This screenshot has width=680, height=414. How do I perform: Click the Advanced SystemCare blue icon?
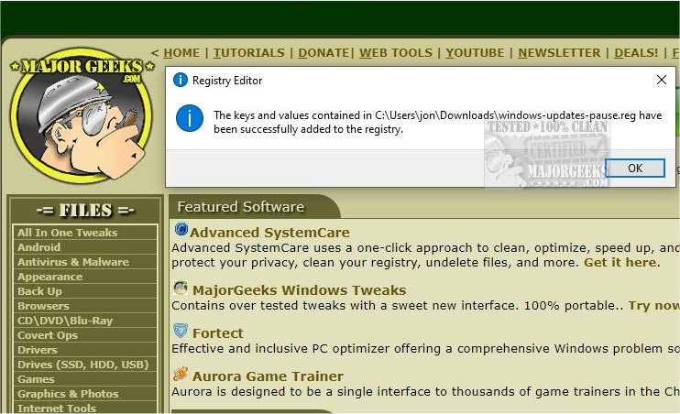click(181, 229)
